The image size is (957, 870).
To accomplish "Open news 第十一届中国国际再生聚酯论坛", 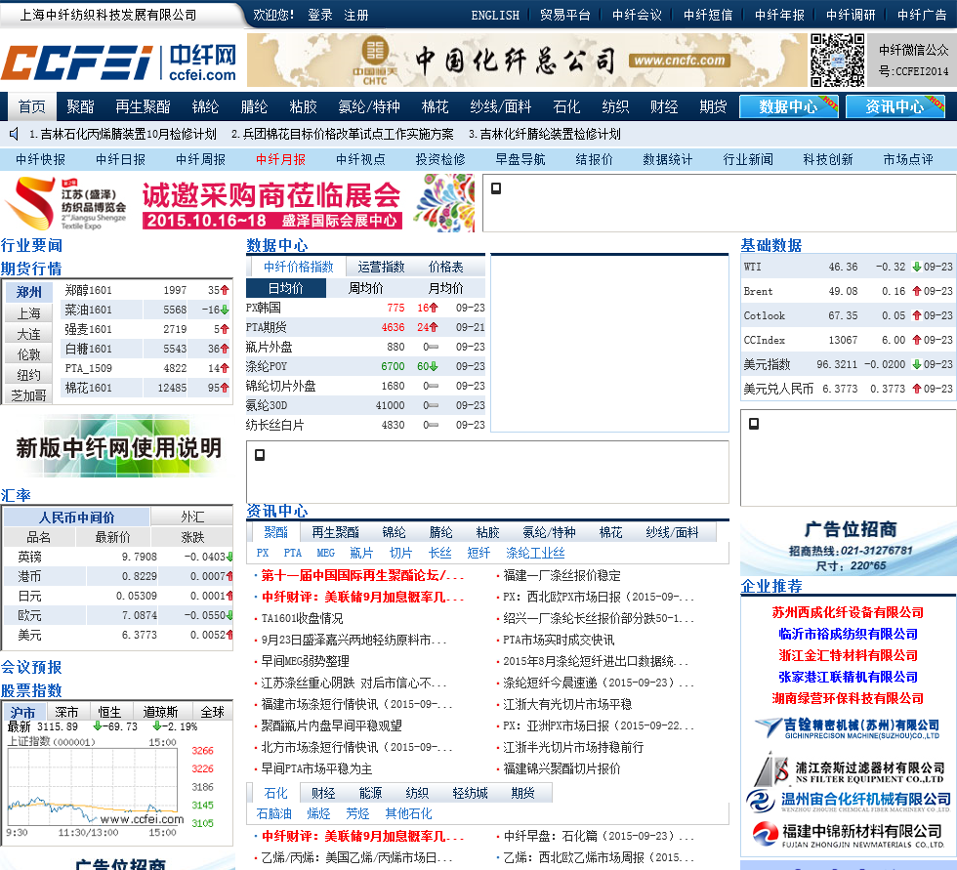I will [362, 575].
